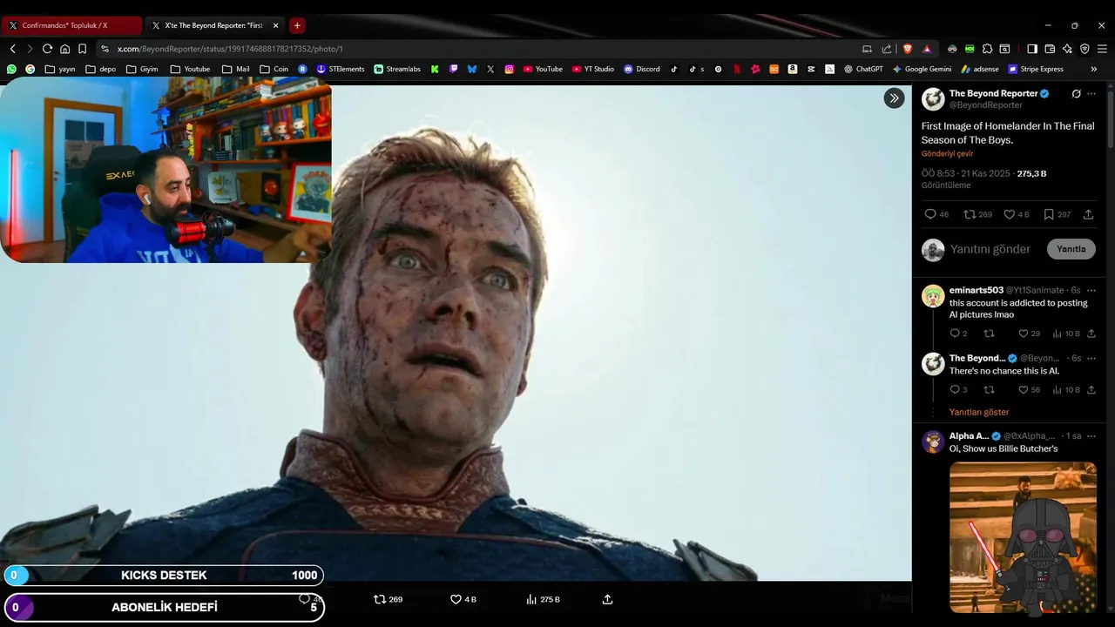This screenshot has height=627, width=1115.
Task: Open the Google Gemini bookmark
Action: pos(922,69)
